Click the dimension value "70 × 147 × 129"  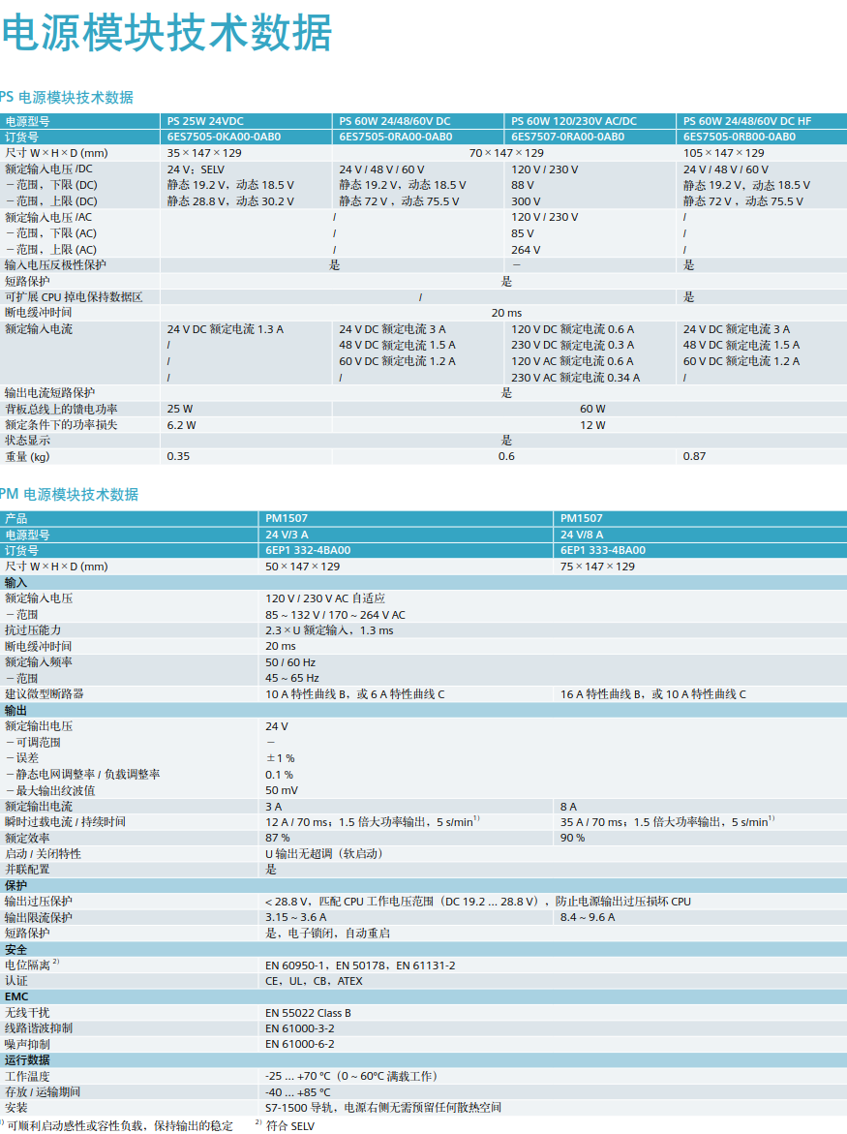(x=506, y=153)
